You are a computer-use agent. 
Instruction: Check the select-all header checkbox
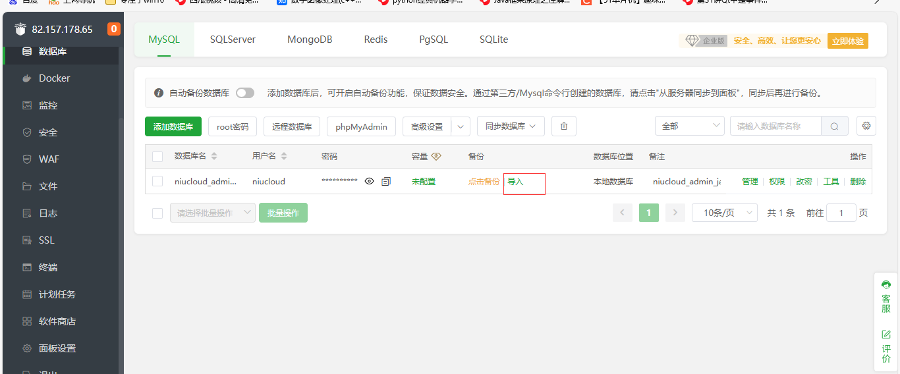(157, 157)
